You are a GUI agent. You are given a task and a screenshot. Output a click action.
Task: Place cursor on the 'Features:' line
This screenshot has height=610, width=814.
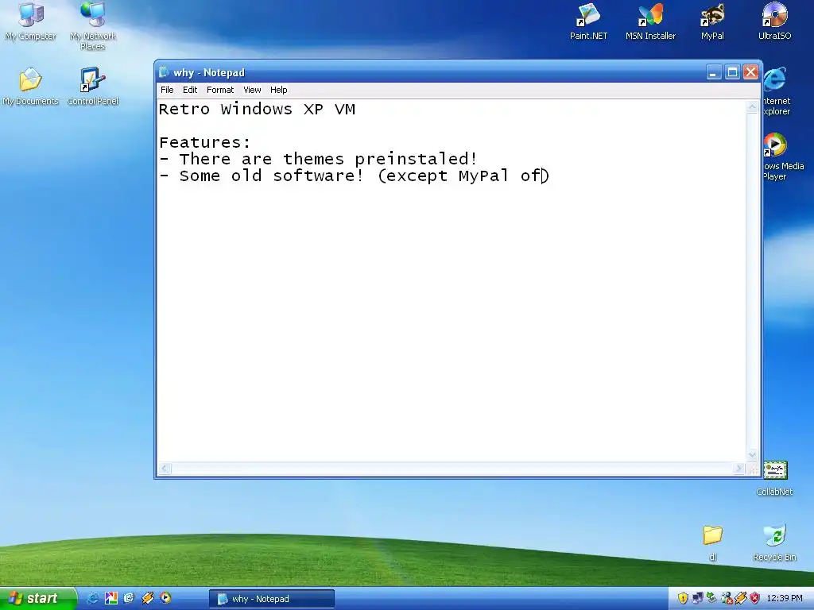(205, 142)
